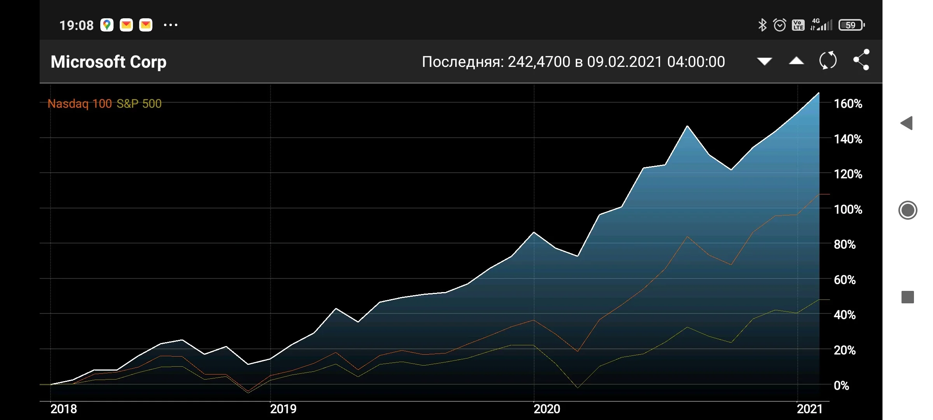
Task: Tap the 120% label on the y-axis
Action: click(x=848, y=174)
